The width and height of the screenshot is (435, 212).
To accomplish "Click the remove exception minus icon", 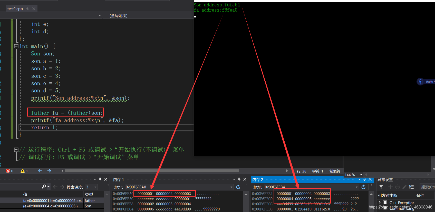I will (398, 187).
